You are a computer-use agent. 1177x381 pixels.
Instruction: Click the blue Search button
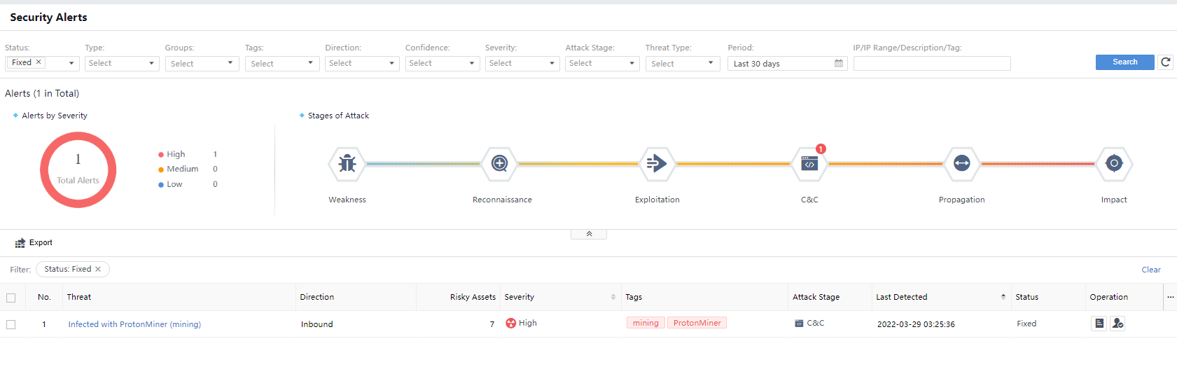[x=1124, y=62]
